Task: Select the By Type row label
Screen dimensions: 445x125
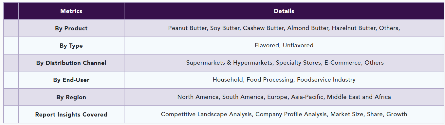Action: (71, 46)
